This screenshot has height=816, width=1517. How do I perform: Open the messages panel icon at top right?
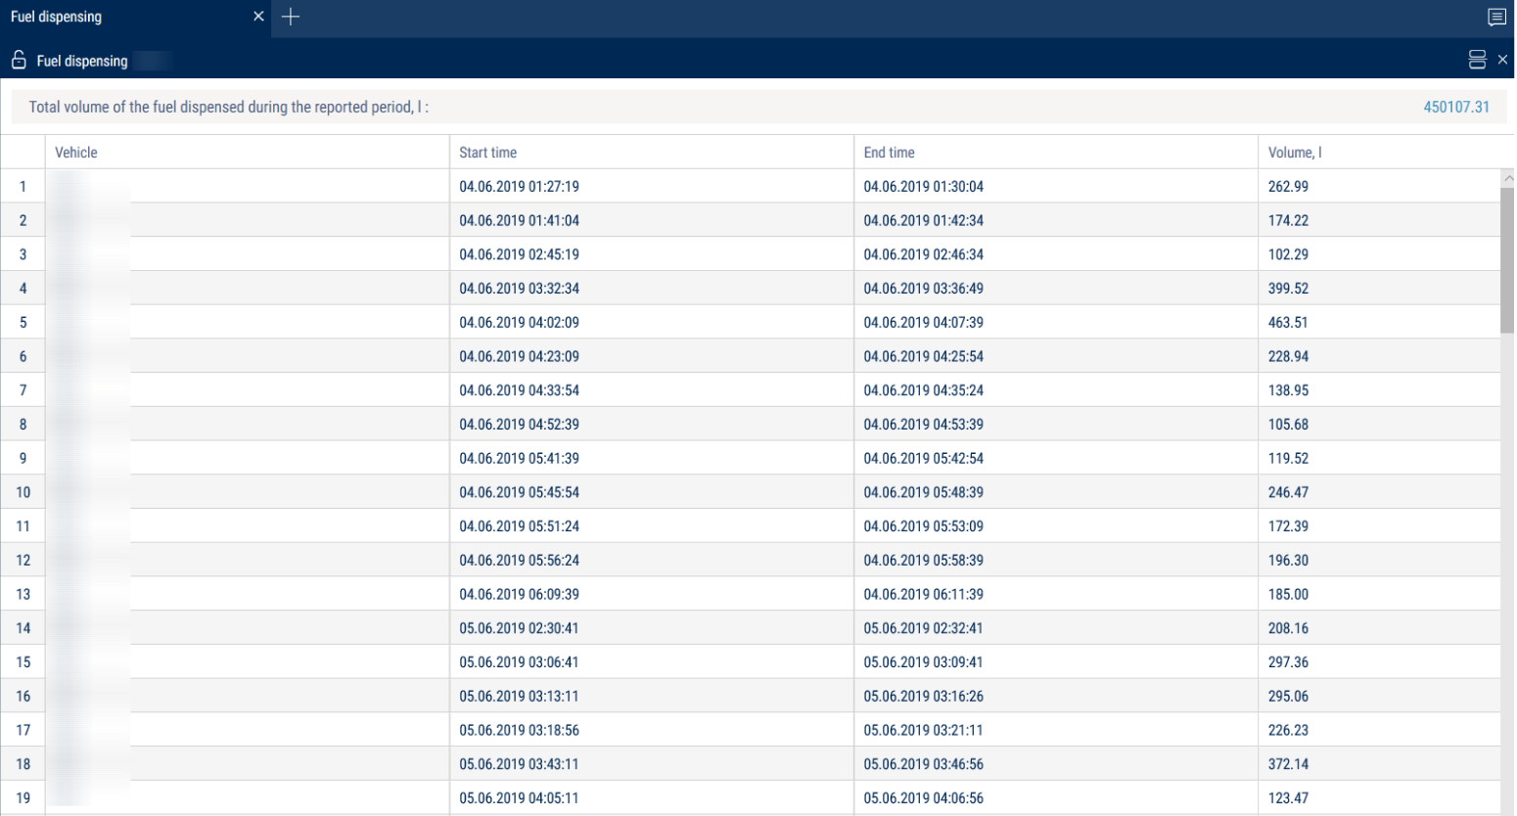tap(1496, 17)
